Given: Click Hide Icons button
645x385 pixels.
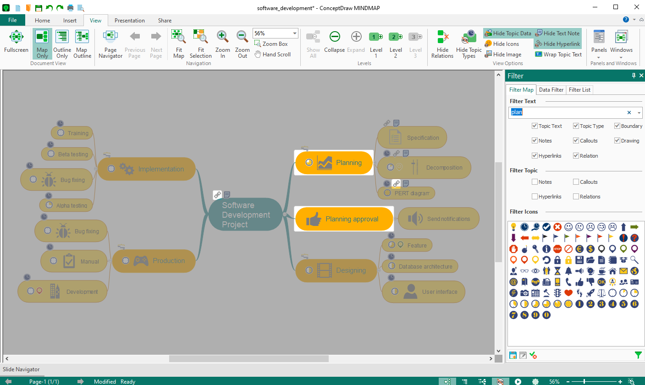Looking at the screenshot, I should point(502,44).
